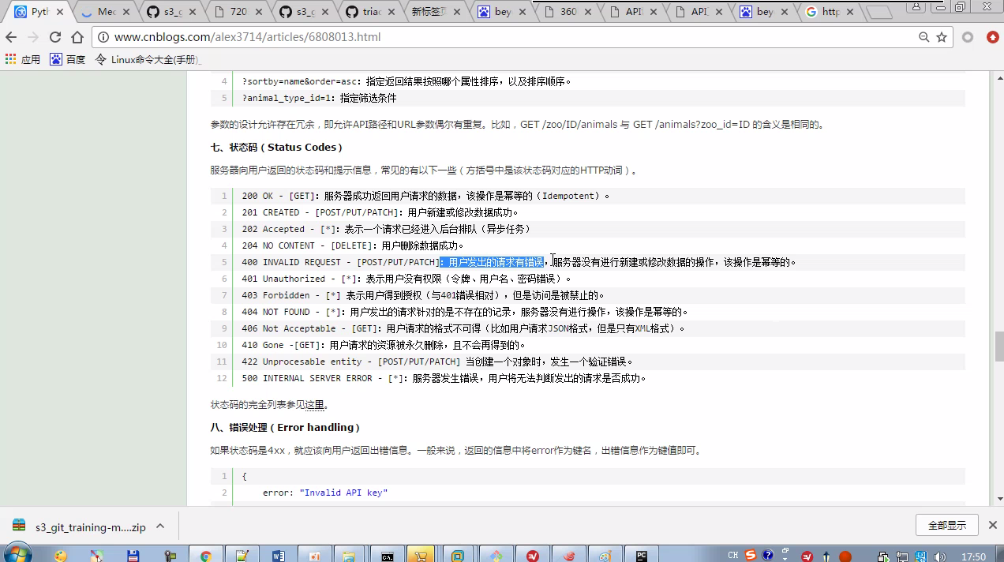Image resolution: width=1004 pixels, height=562 pixels.
Task: Switch to the 360 tab
Action: tap(568, 12)
